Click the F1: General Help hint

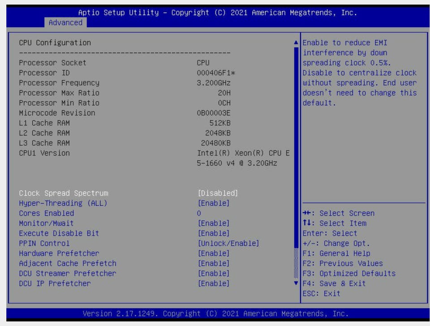[x=336, y=254]
